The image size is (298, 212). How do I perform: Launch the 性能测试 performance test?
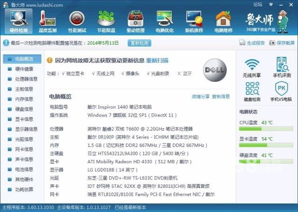pyautogui.click(x=77, y=21)
